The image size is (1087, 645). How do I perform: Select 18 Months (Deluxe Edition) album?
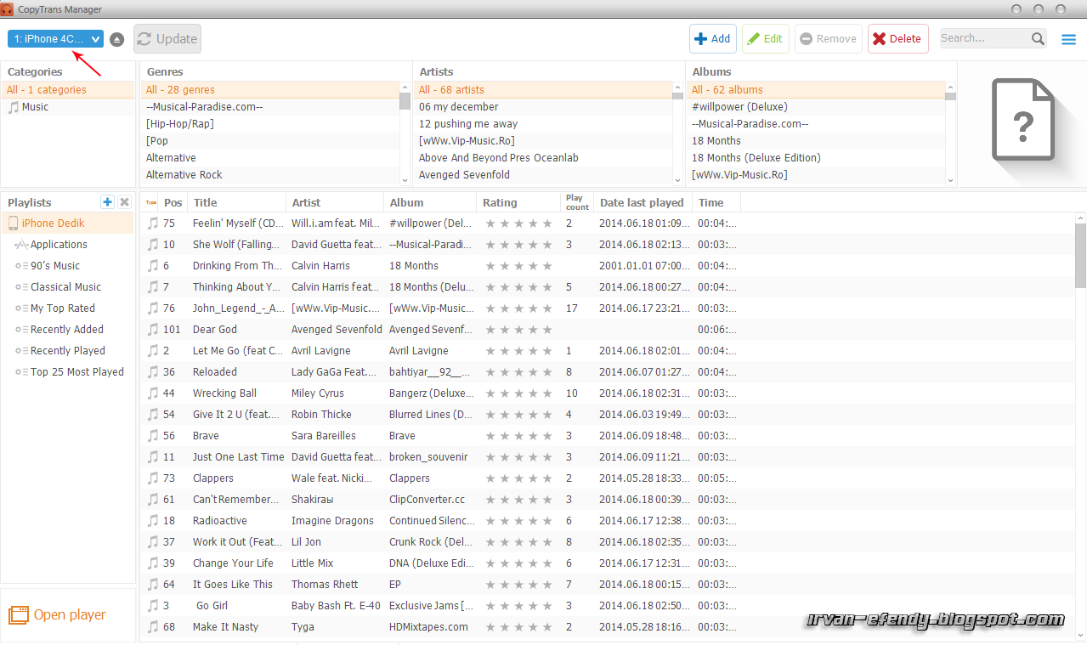coord(816,158)
